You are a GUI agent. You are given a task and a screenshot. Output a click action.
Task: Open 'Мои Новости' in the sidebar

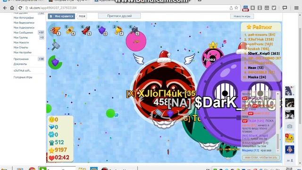click(x=21, y=42)
